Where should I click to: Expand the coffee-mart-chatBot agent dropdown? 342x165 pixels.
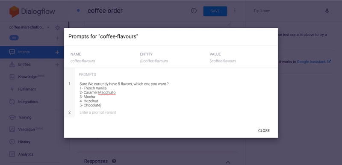coord(48,27)
